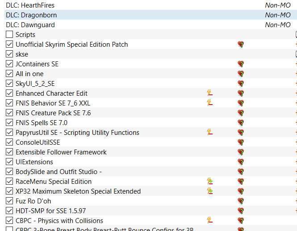Disable the Fuz Ro D'oh checkbox
The height and width of the screenshot is (231, 297).
point(9,201)
